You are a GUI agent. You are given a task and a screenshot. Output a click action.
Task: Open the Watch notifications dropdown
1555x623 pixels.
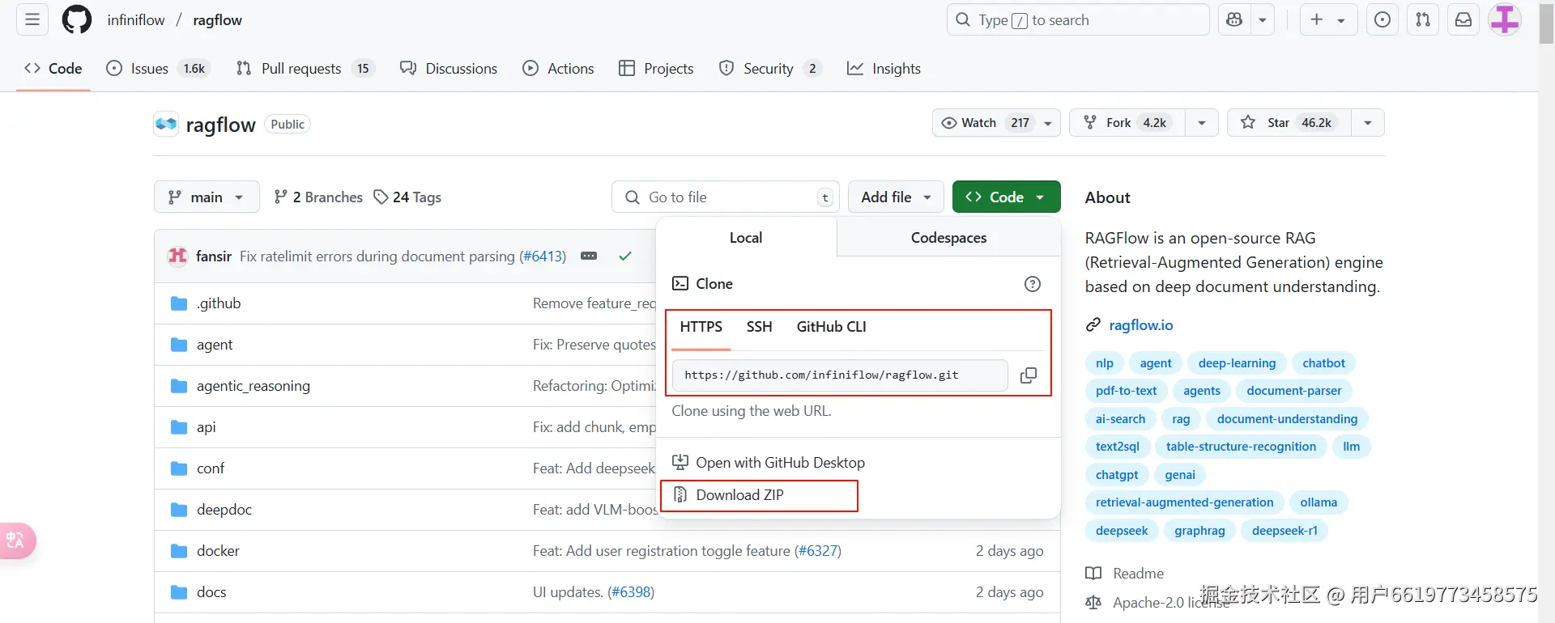coord(996,123)
